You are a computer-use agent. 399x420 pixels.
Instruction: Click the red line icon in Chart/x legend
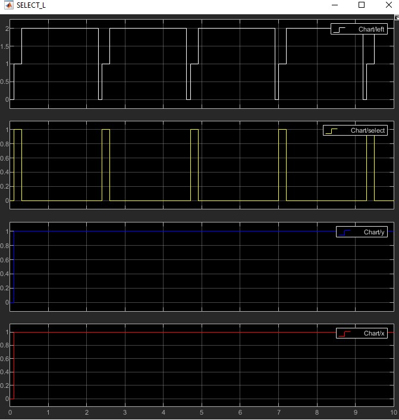(345, 334)
